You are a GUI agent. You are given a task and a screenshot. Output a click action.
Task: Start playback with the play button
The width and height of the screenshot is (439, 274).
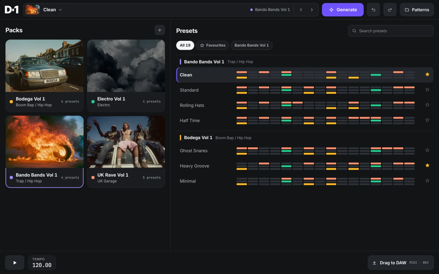[x=15, y=263]
